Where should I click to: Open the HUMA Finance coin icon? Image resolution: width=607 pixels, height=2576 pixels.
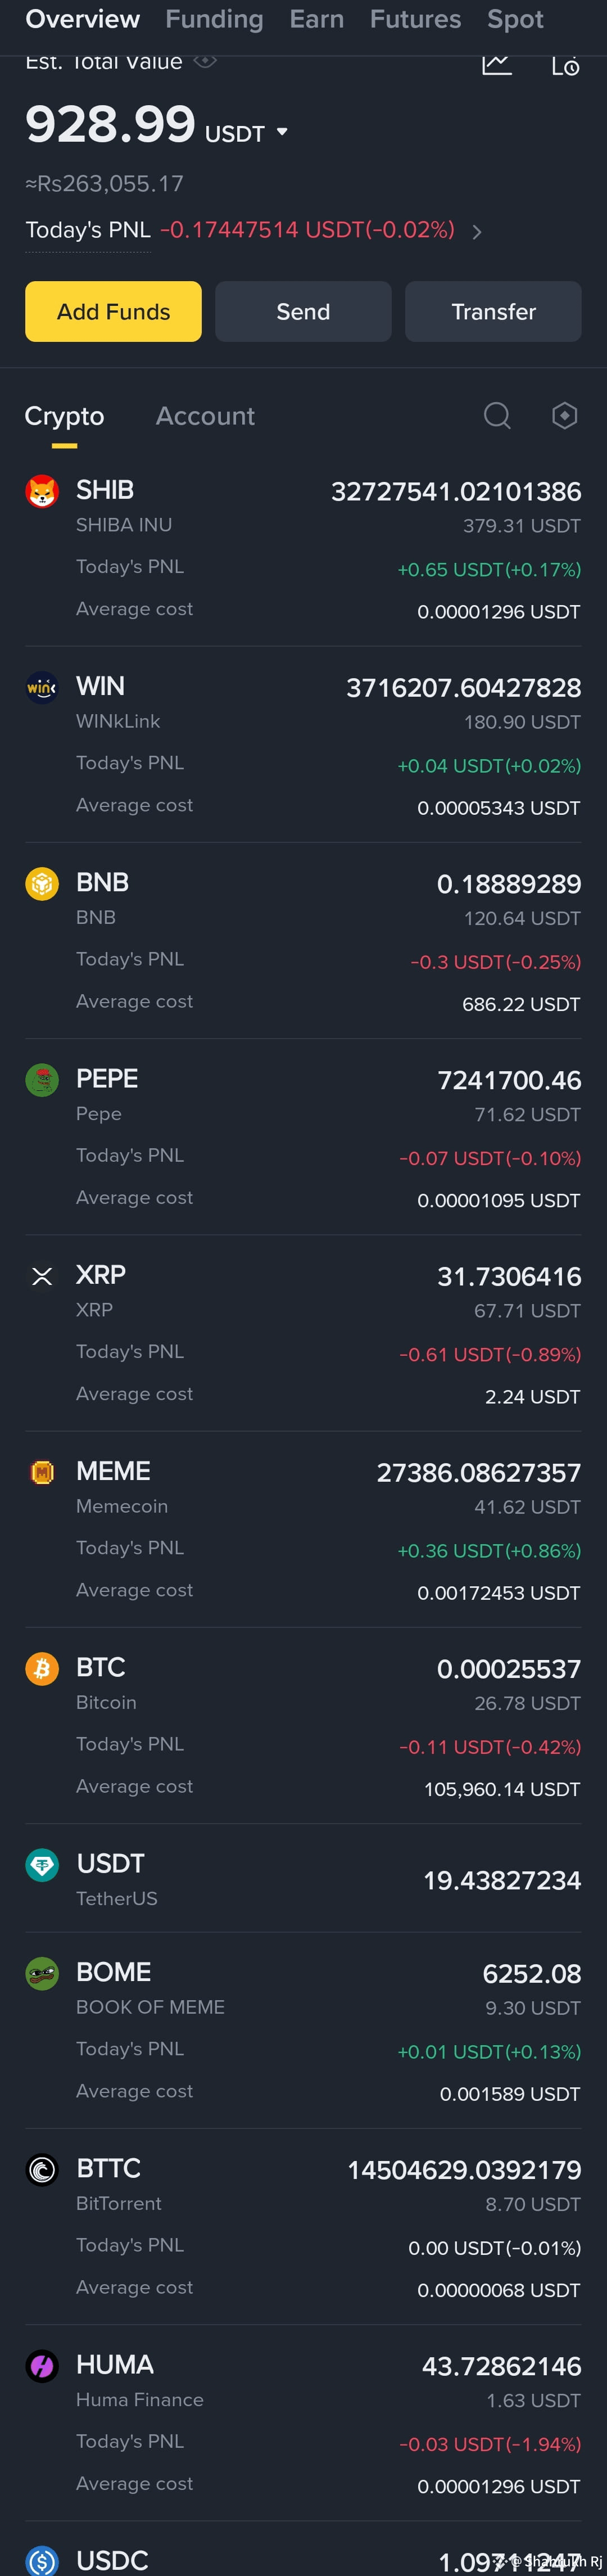click(42, 2366)
